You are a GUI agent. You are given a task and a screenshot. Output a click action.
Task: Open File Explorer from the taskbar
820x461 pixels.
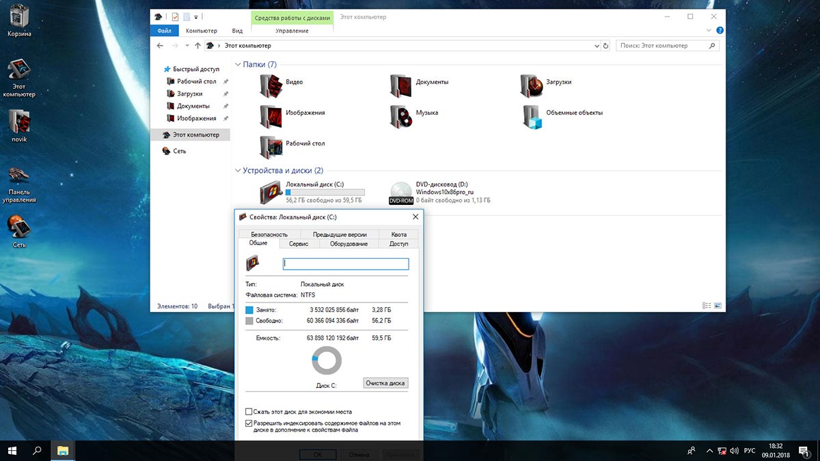click(63, 450)
